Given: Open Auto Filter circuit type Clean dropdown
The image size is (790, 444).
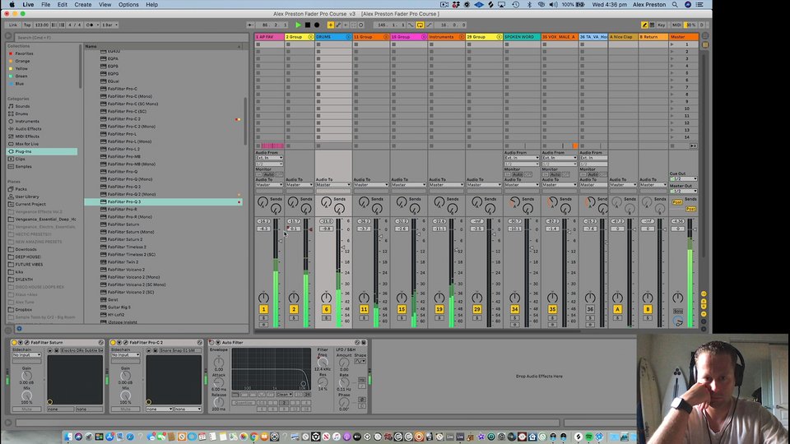Looking at the screenshot, I should [x=284, y=395].
